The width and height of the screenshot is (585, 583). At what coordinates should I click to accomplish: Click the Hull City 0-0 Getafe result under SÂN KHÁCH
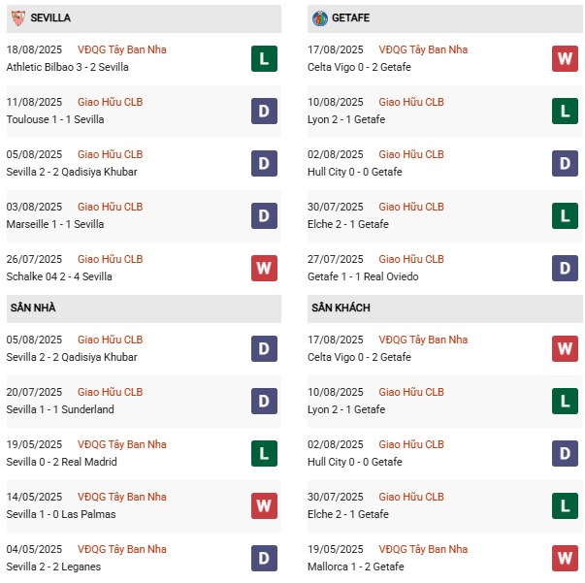click(x=355, y=462)
